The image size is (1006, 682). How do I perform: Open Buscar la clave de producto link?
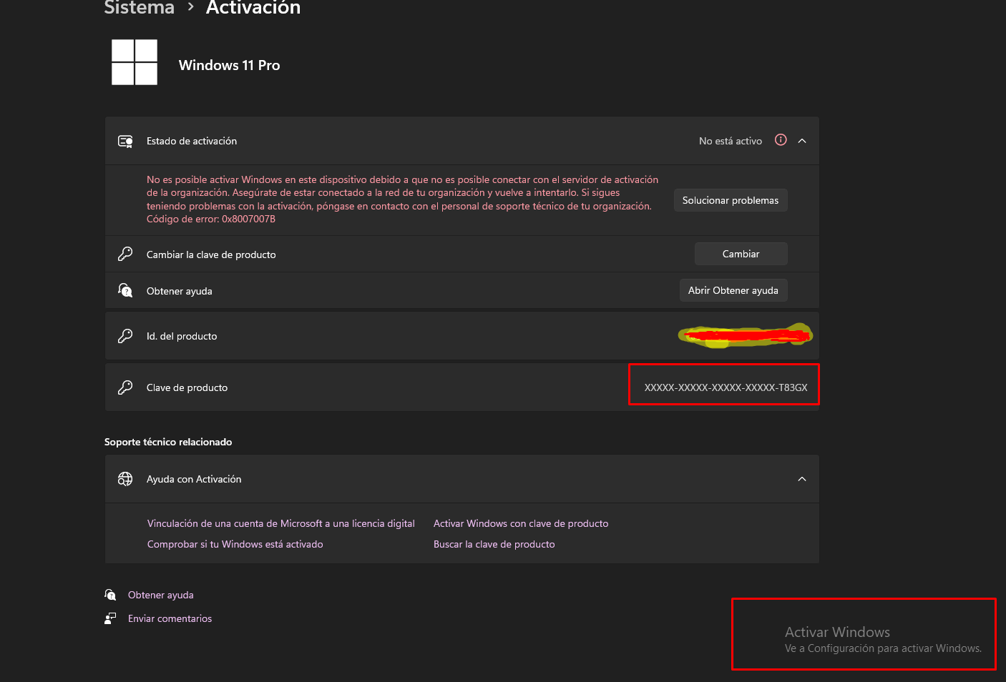[494, 544]
